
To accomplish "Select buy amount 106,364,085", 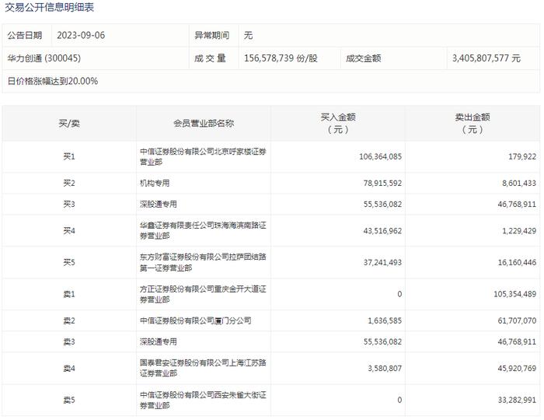I will click(380, 156).
